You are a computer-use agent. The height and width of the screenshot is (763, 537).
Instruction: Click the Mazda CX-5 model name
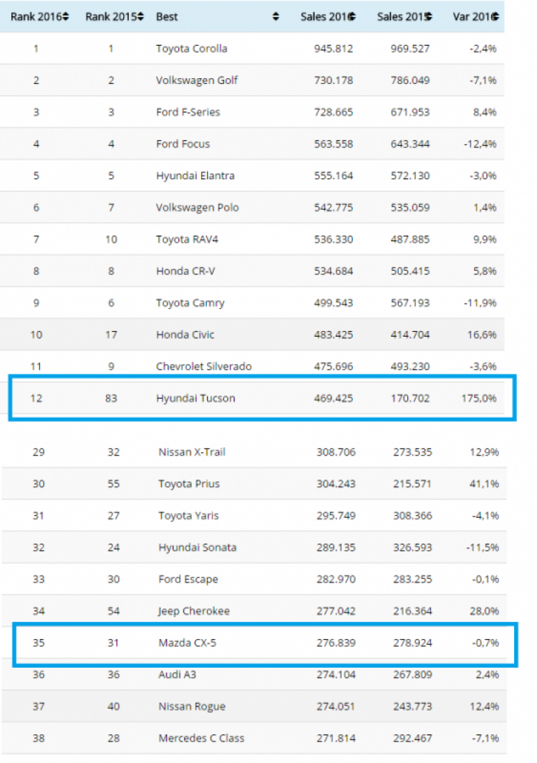tap(188, 643)
